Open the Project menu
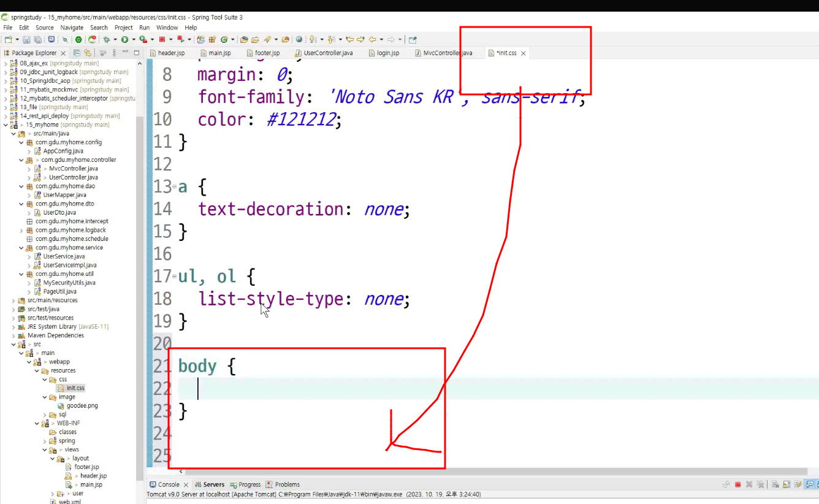 pyautogui.click(x=124, y=28)
